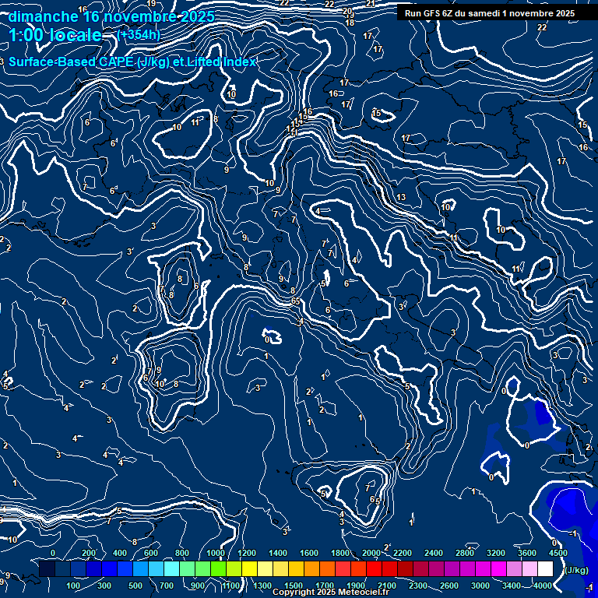The height and width of the screenshot is (598, 598).
Task: Click the '100' legend value
Action: pos(73,586)
